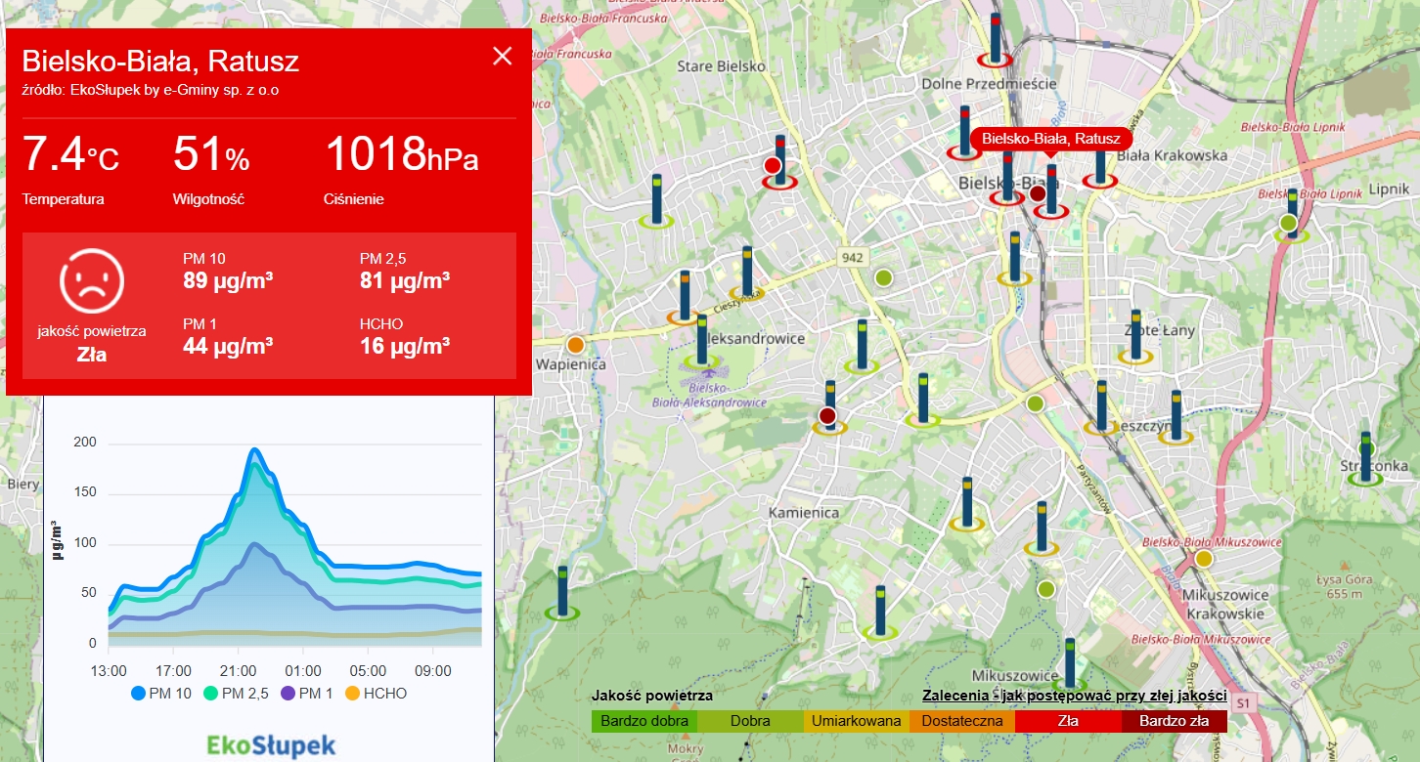Close the Bielsko-Biała Ratusz info panel
This screenshot has width=1420, height=762.
[x=502, y=56]
